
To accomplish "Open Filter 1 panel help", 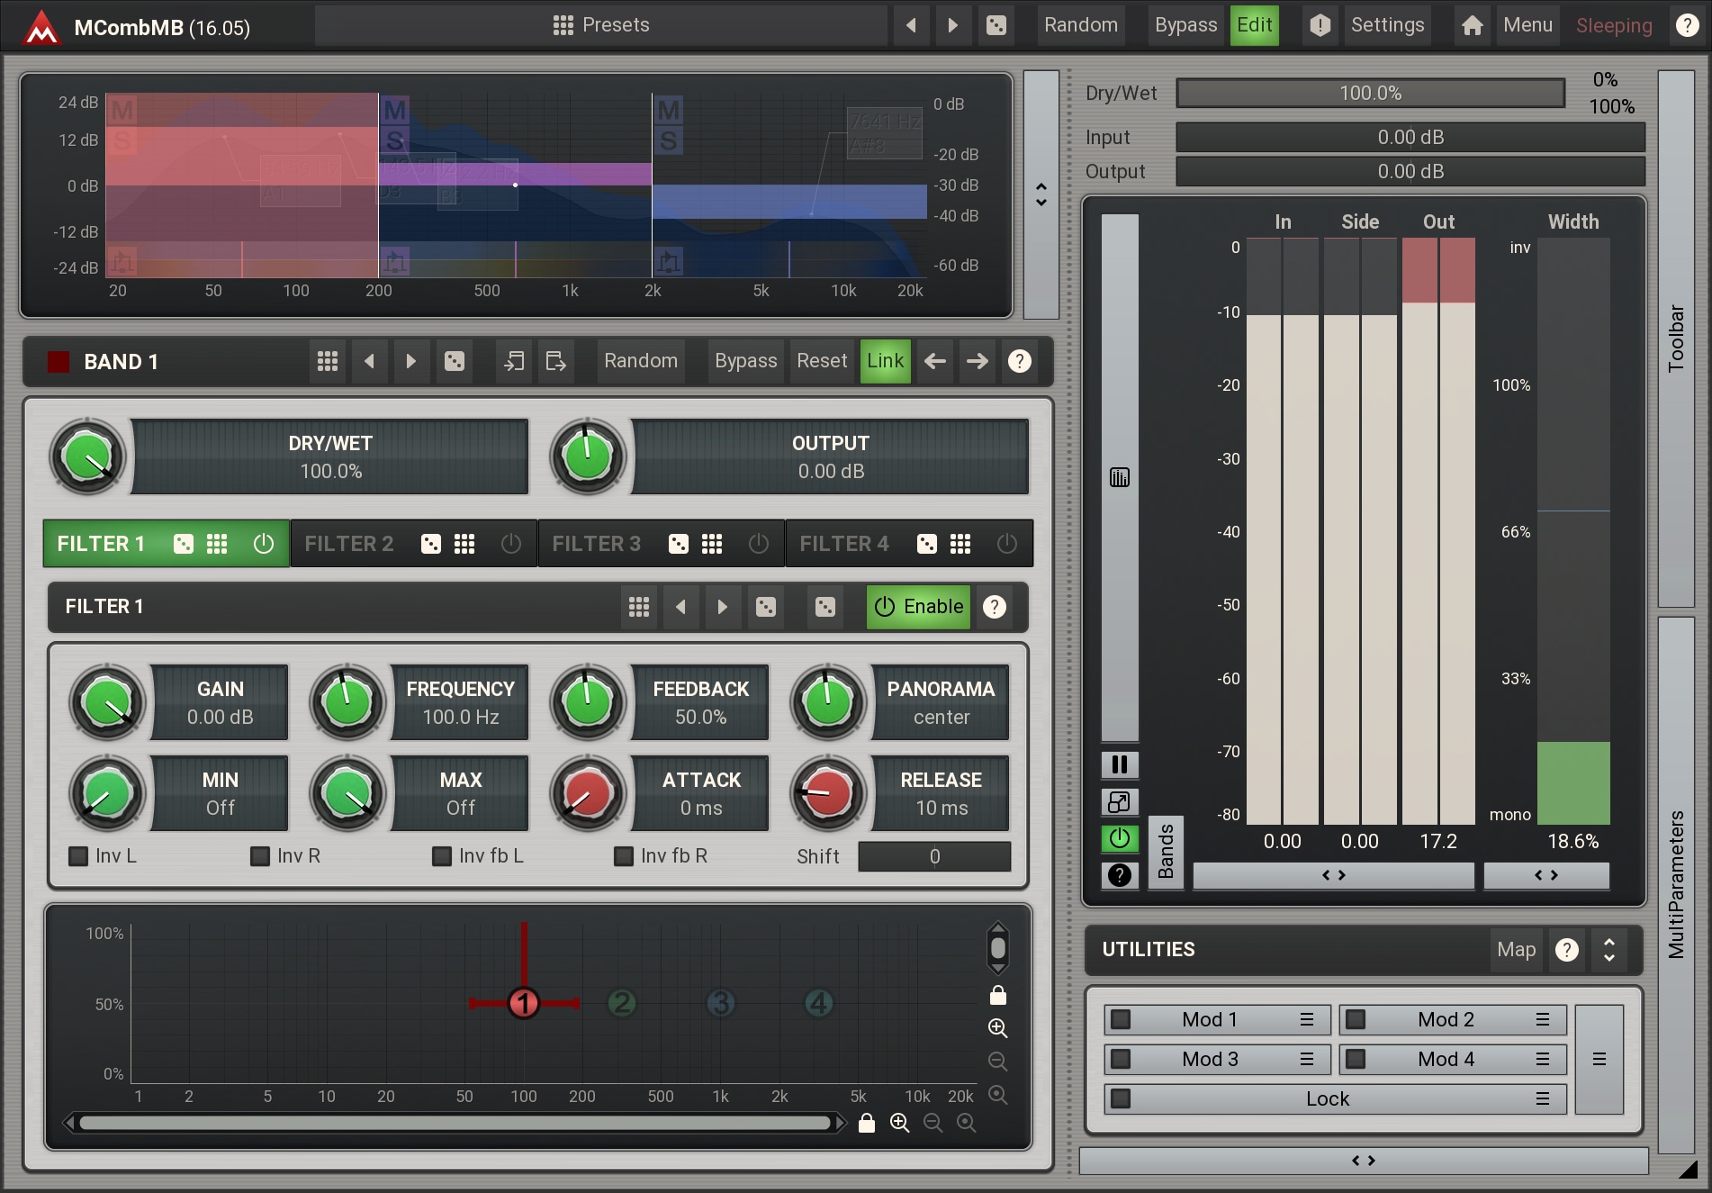I will coord(994,607).
